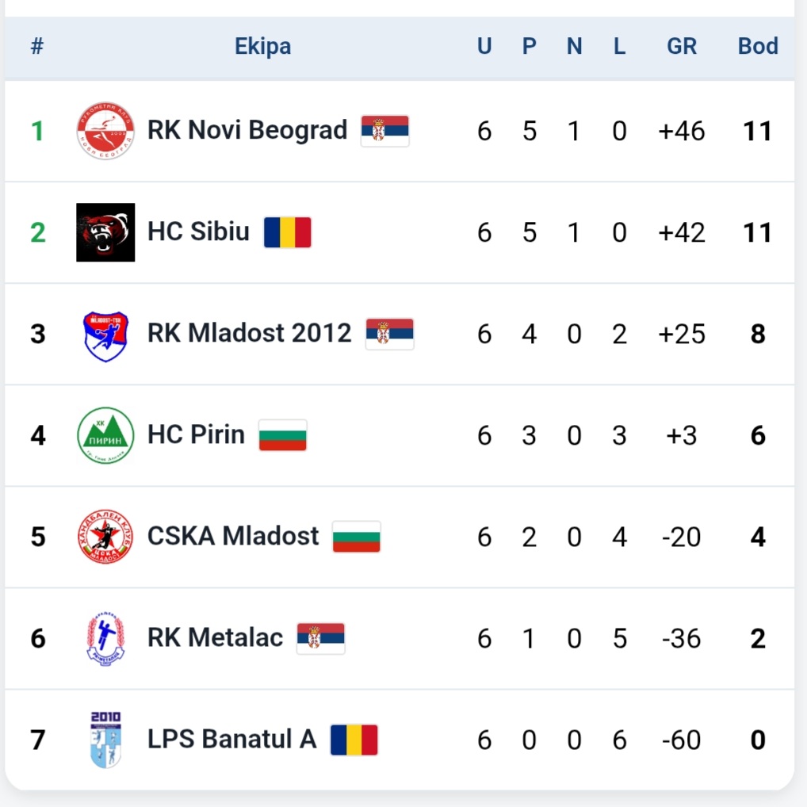Sort by the Bod column header

pyautogui.click(x=758, y=46)
